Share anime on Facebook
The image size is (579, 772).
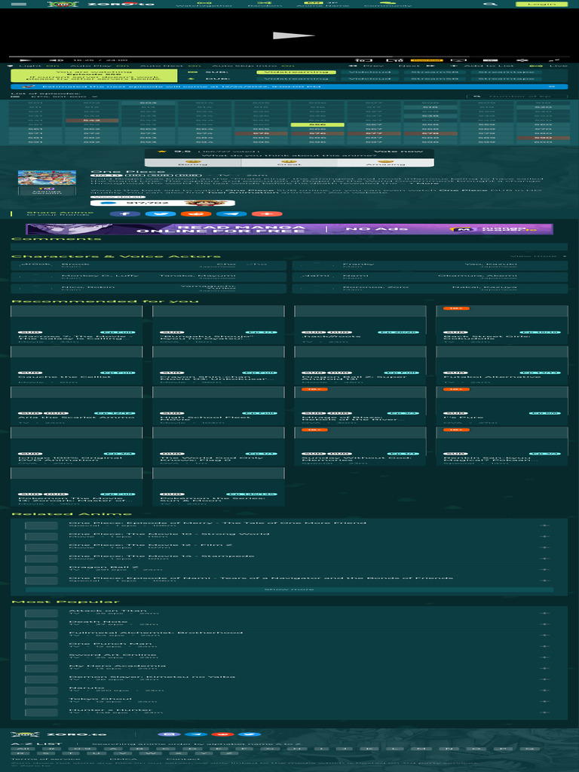(125, 214)
